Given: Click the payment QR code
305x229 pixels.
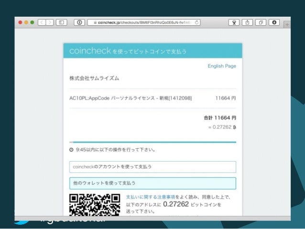Looking at the screenshot, I should point(95,205).
